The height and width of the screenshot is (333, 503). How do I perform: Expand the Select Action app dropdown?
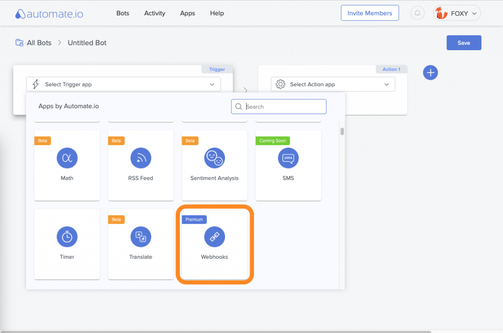click(x=333, y=84)
